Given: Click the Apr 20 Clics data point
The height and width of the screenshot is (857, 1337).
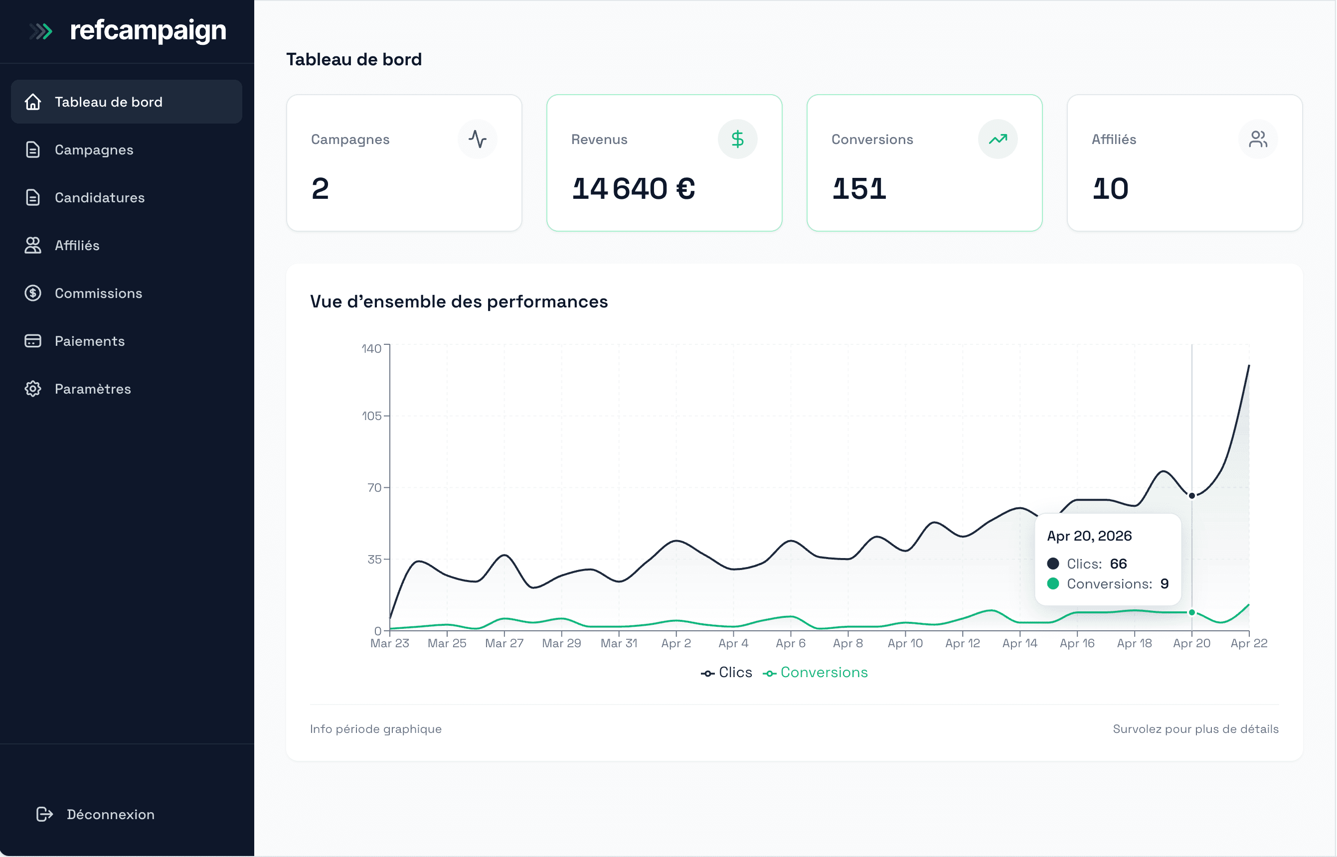Looking at the screenshot, I should tap(1192, 496).
